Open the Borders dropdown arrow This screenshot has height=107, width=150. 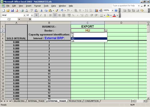[x=105, y=15]
